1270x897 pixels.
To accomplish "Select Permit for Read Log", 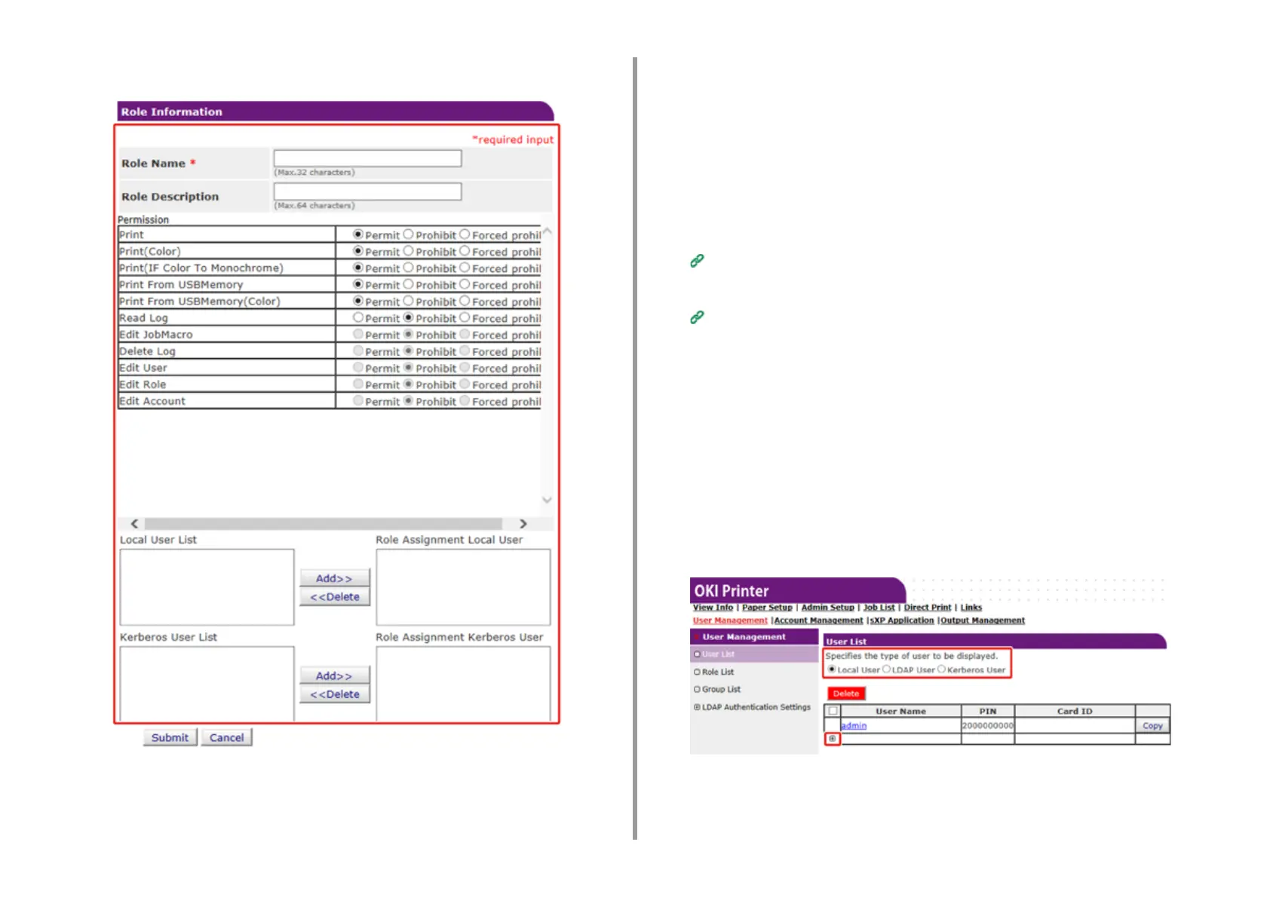I will pos(358,317).
